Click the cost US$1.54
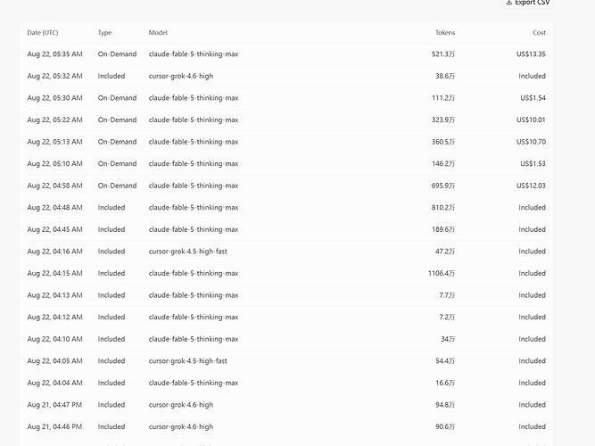 (x=533, y=98)
